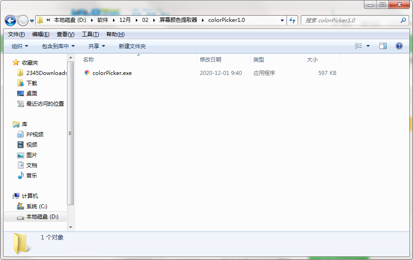Select 12月 in the address path
Screen dimensions: 413x260
pyautogui.click(x=125, y=20)
